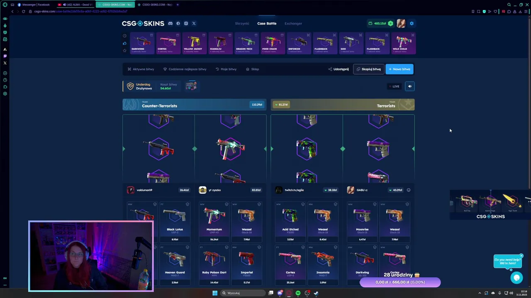Open the Discord link in the header
The image size is (531, 298).
click(x=170, y=24)
